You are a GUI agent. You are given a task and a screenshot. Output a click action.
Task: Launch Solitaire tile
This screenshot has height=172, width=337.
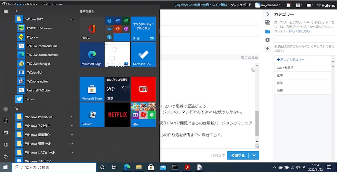(x=92, y=115)
